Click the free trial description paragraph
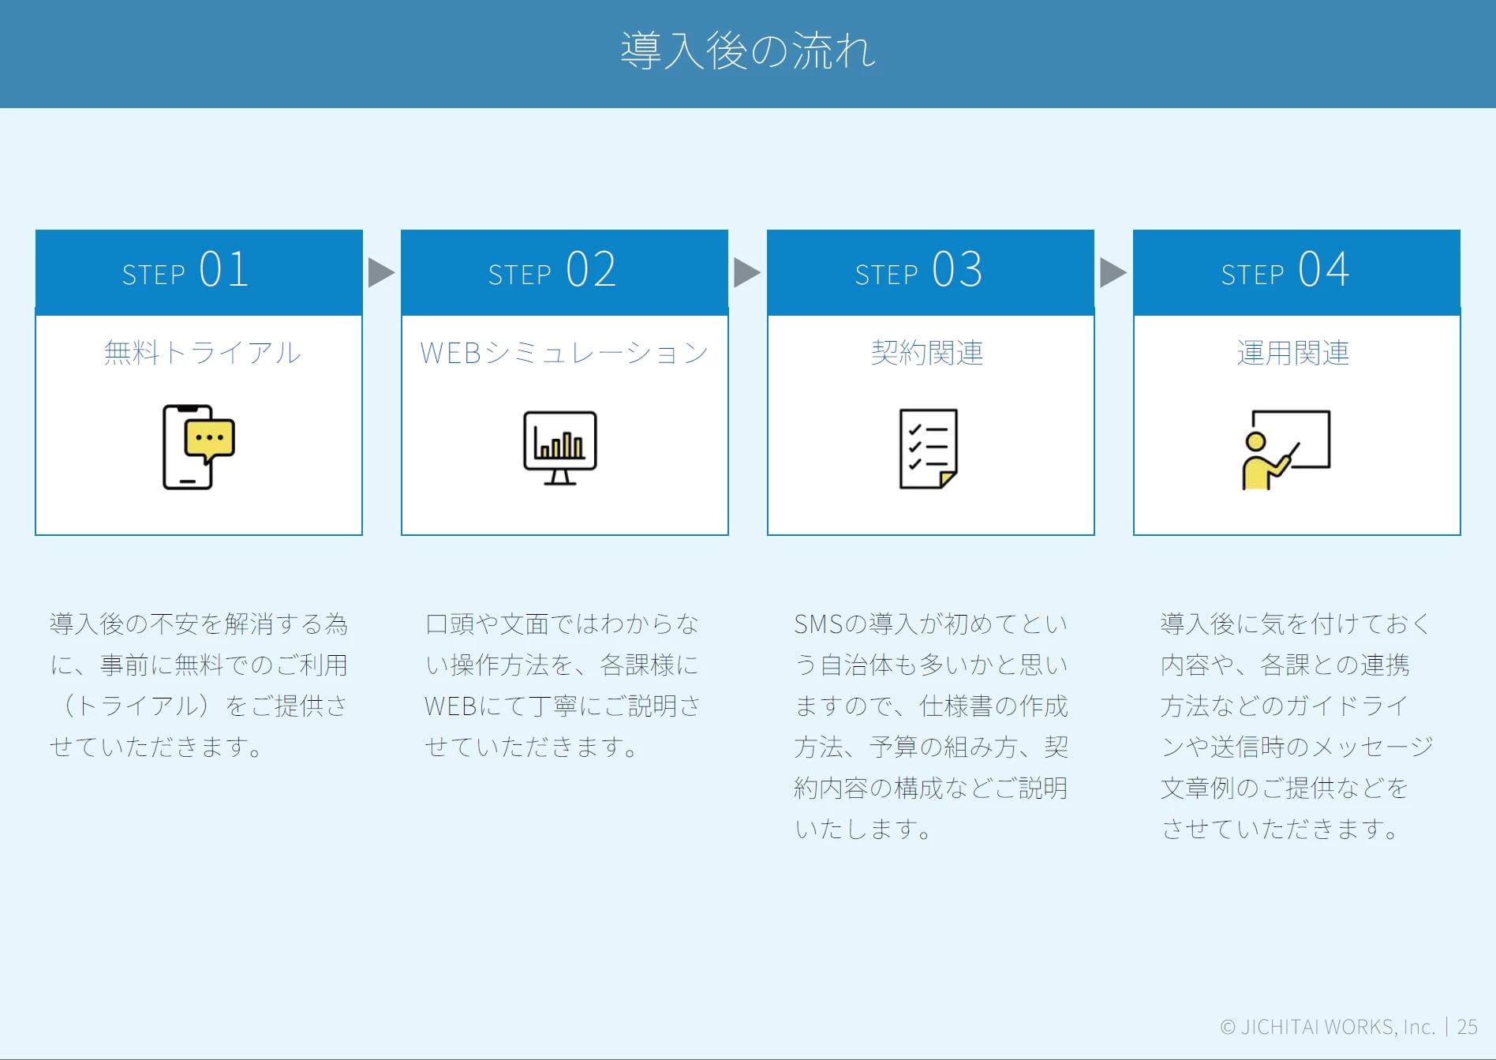This screenshot has height=1060, width=1496. [199, 685]
